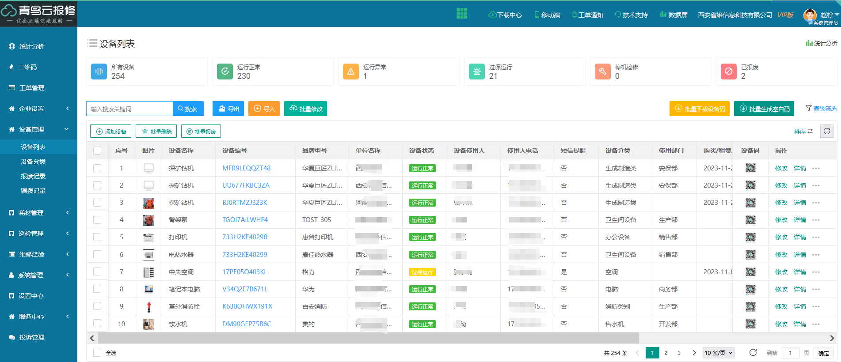The image size is (841, 362).
Task: Click the 已报废 red icon card
Action: [x=728, y=72]
